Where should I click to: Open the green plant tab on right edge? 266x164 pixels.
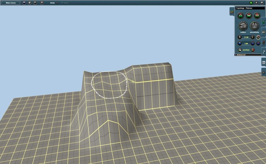point(264,22)
